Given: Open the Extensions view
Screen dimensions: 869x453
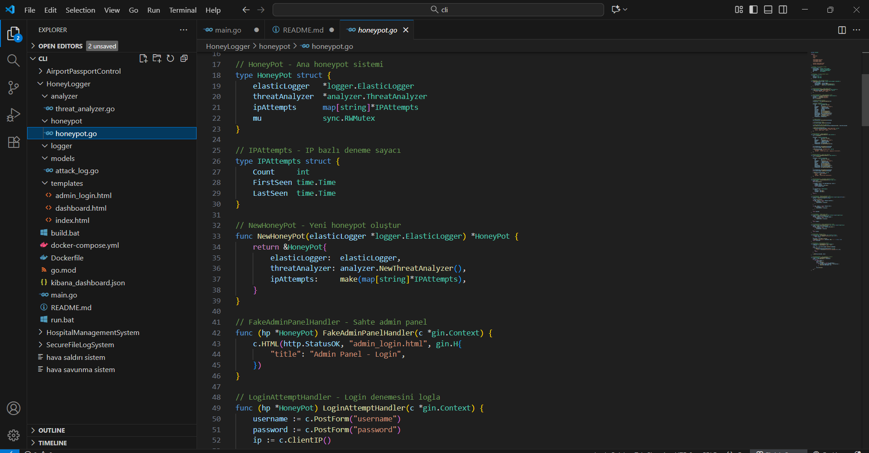Looking at the screenshot, I should point(14,142).
